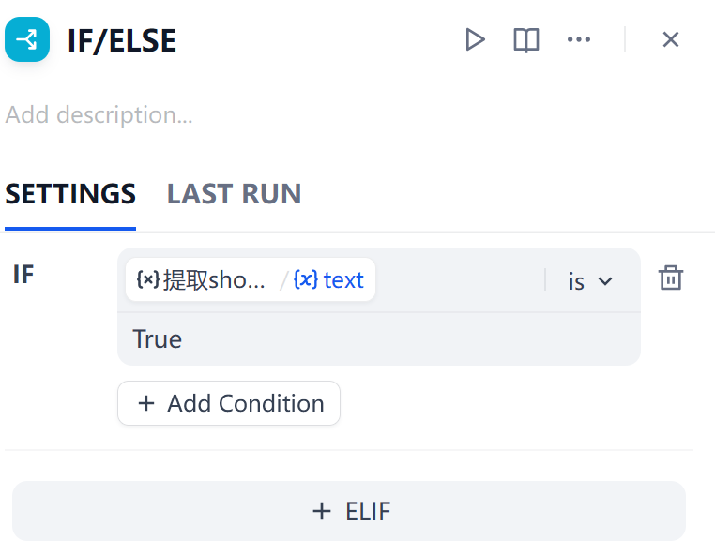715x555 pixels.
Task: Open the three-dot more options menu
Action: tap(579, 39)
